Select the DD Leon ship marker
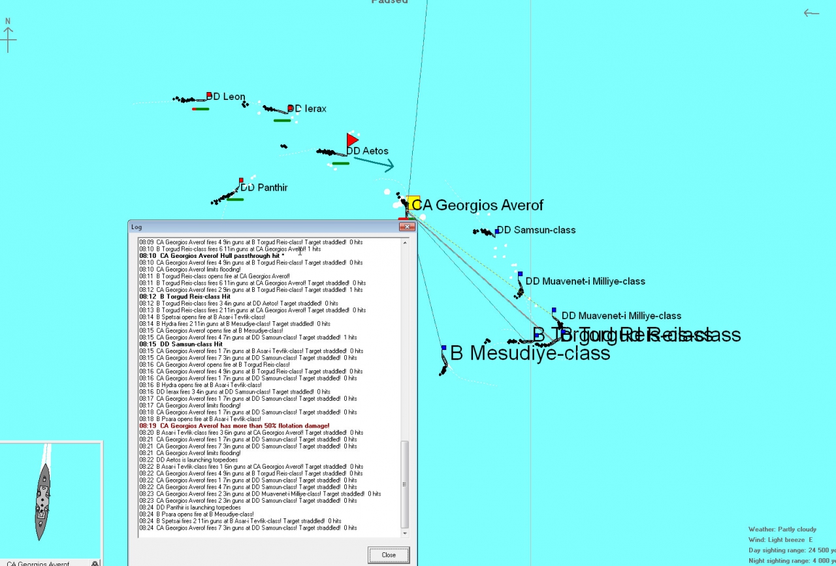836x566 pixels. (209, 95)
